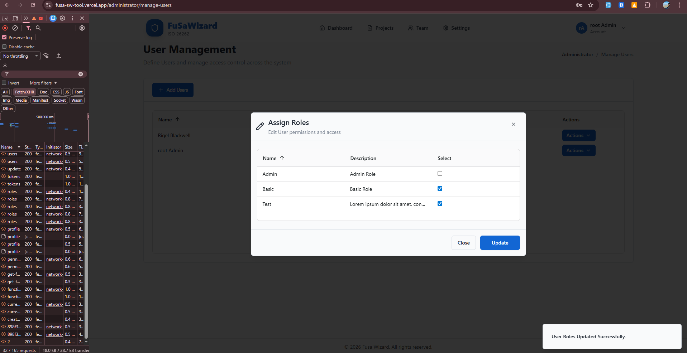Sort roles by the Name column arrow
687x353 pixels.
[x=282, y=158]
